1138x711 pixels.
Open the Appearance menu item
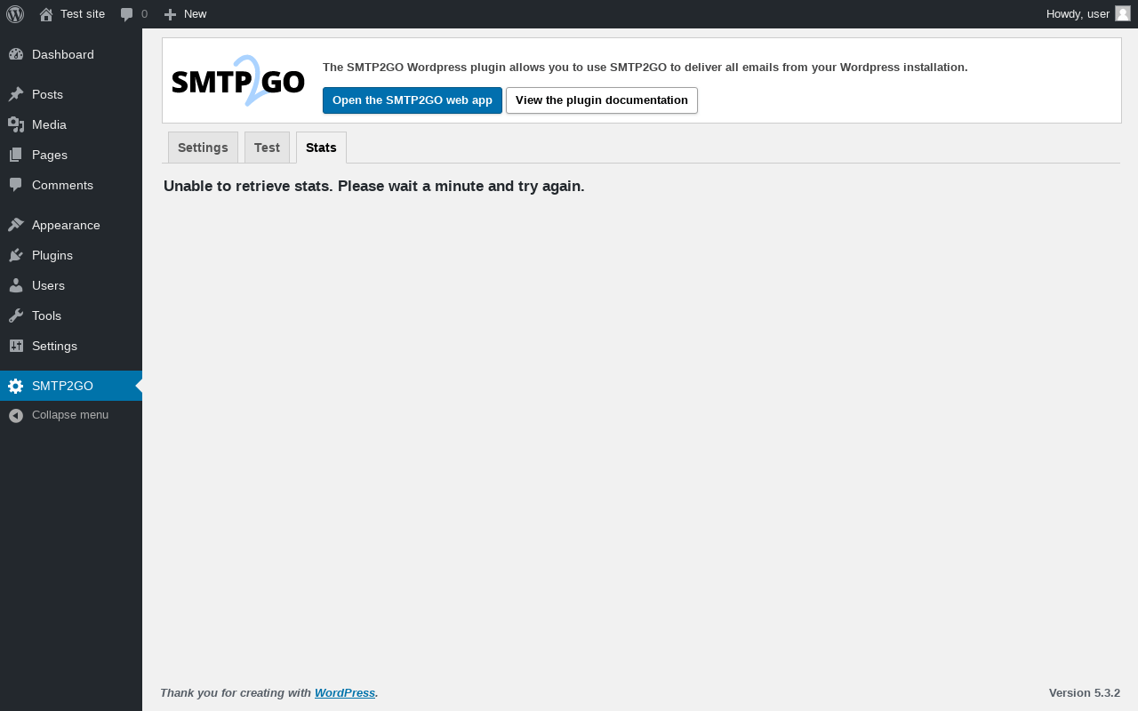(x=71, y=225)
